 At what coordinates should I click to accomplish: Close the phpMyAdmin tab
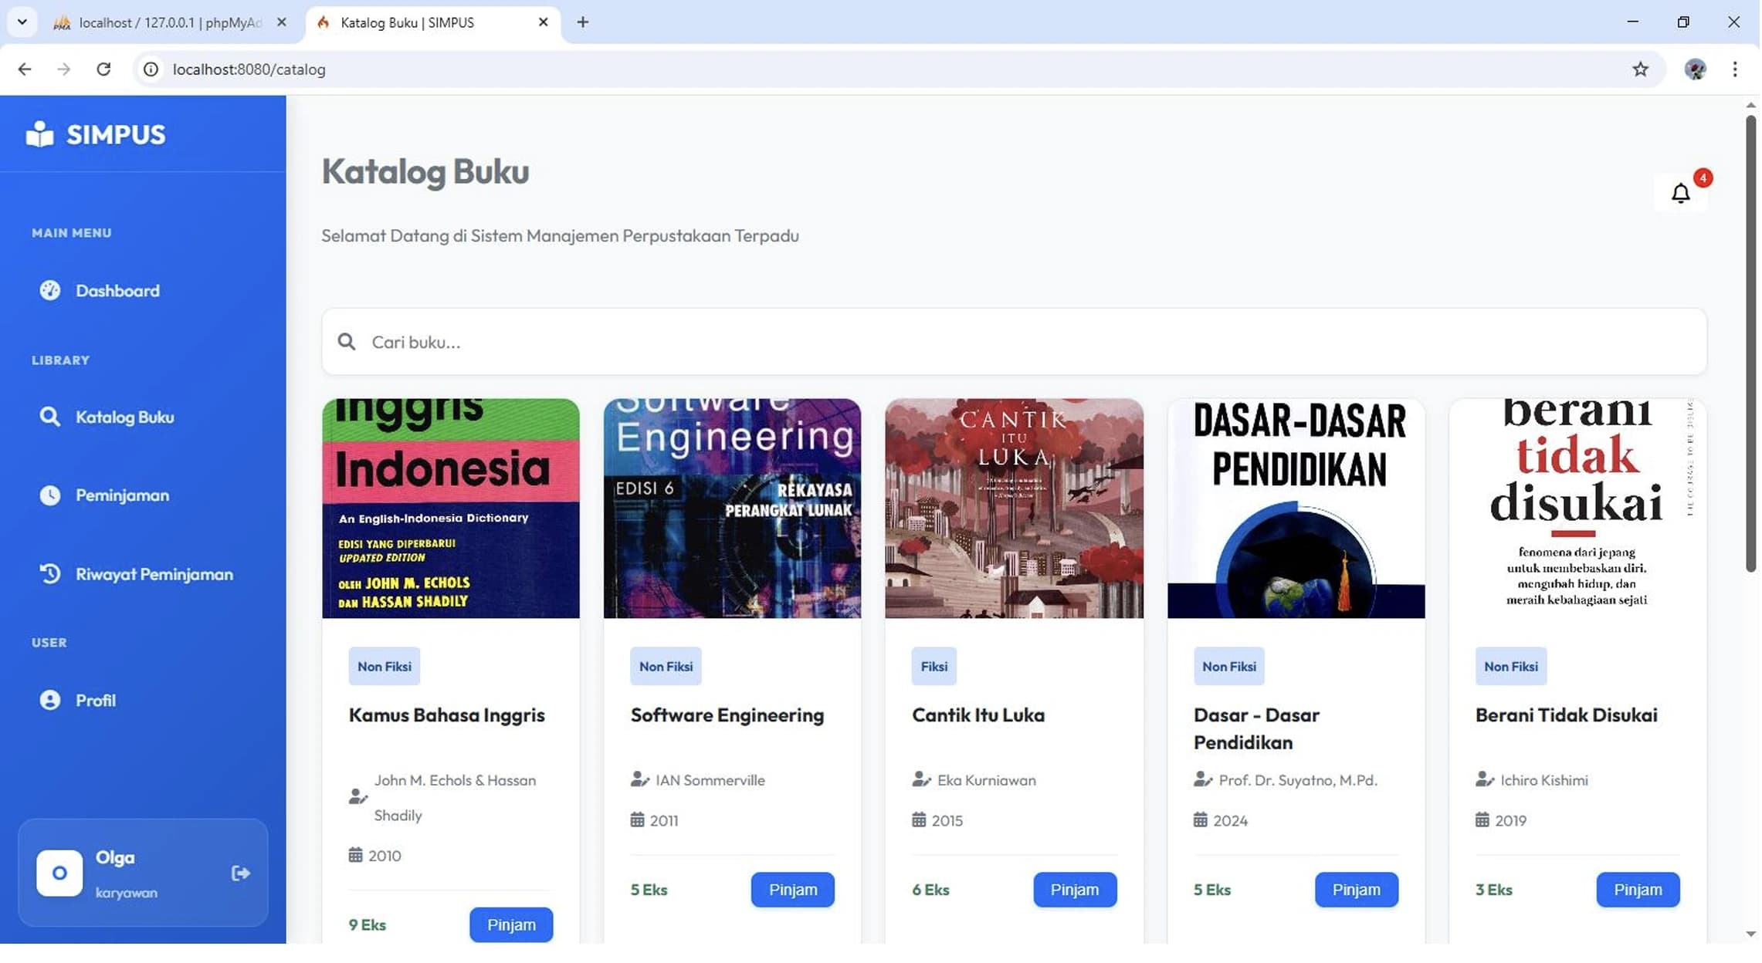282,22
